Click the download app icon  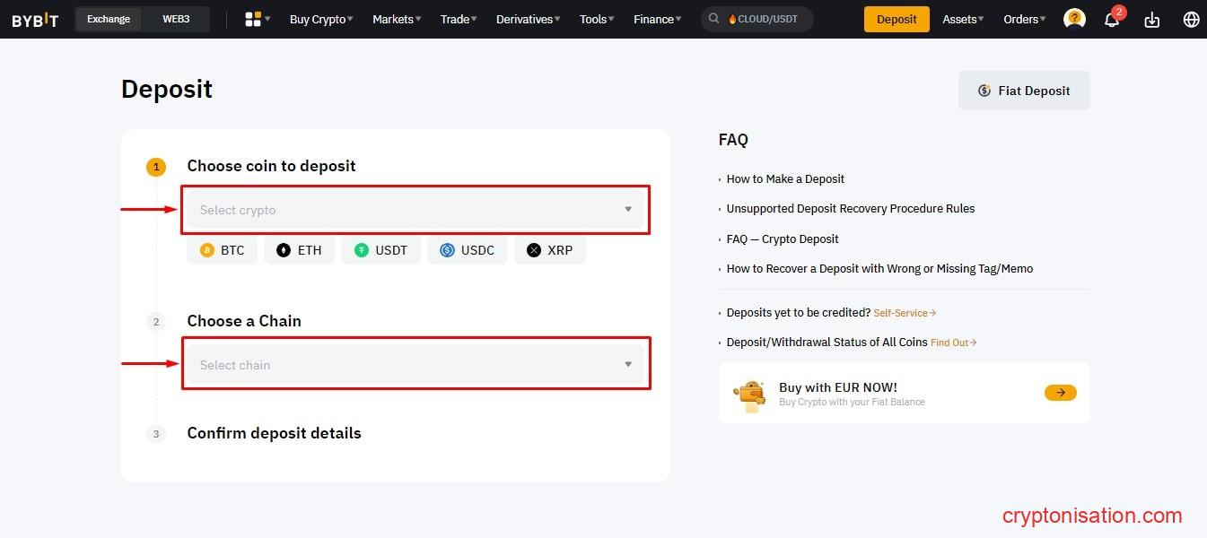1152,20
